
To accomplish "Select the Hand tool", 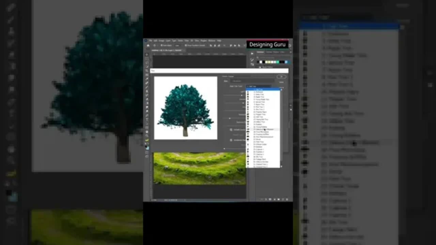I will tap(147, 131).
